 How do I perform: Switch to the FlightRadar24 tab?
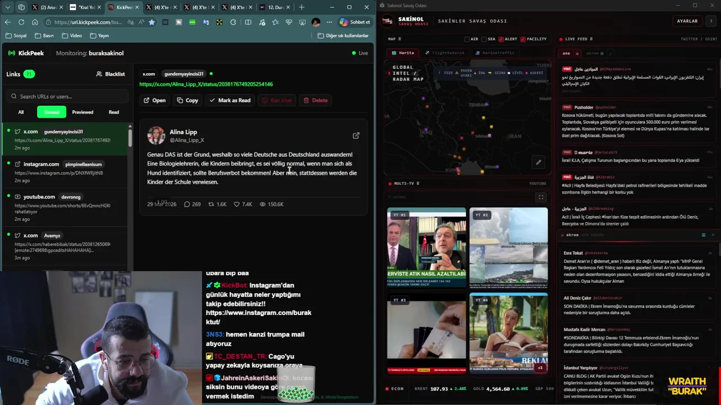coord(445,53)
